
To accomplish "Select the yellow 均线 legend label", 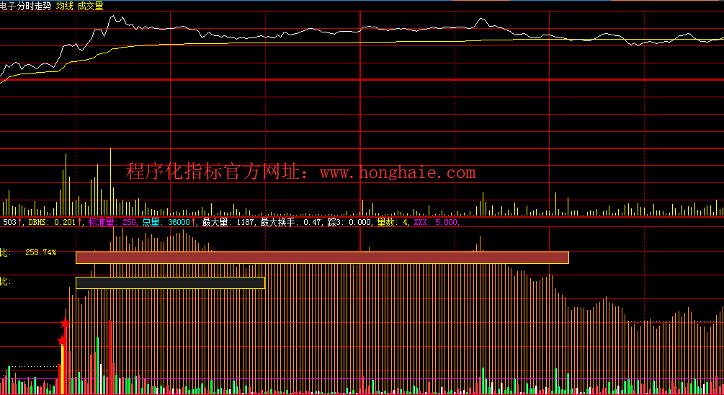I will [x=63, y=5].
